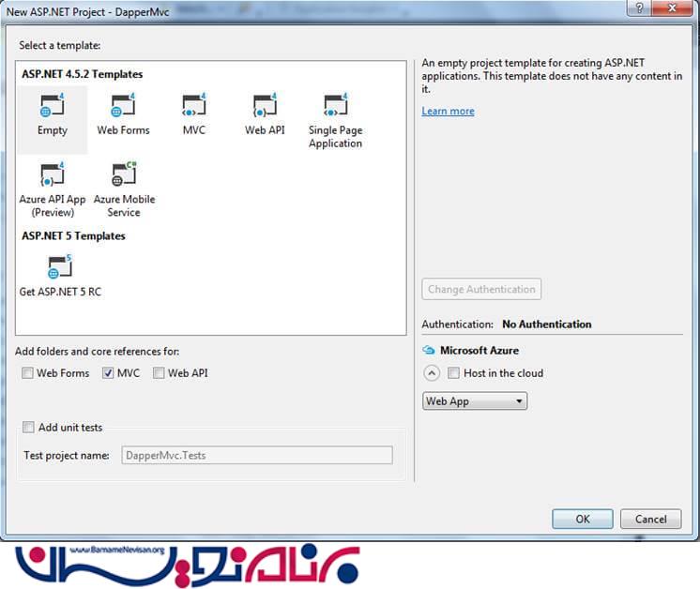Screen dimensions: 700x589
Task: Collapse the Microsoft Azure section chevron
Action: tap(432, 373)
